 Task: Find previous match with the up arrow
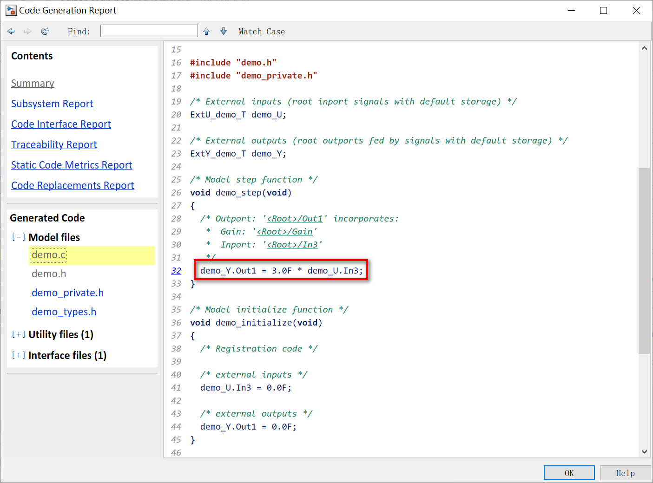tap(206, 31)
